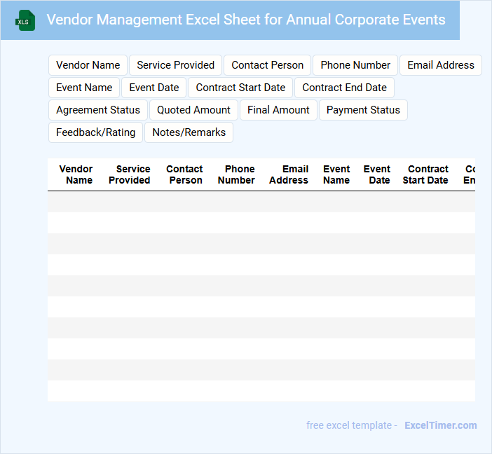Screen dimensions: 492x454
Task: Choose the Contract End Date tag
Action: (344, 88)
